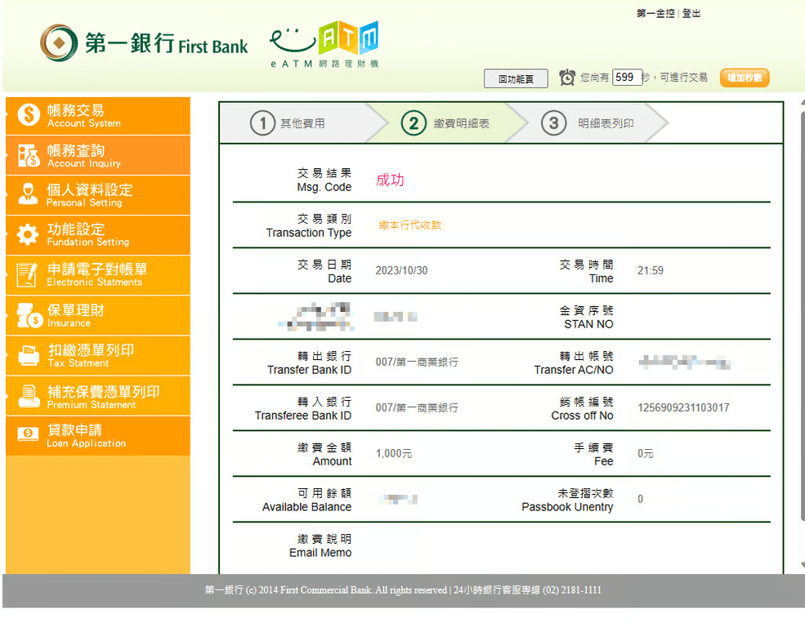Click the Insurance coins stack icon

(29, 315)
